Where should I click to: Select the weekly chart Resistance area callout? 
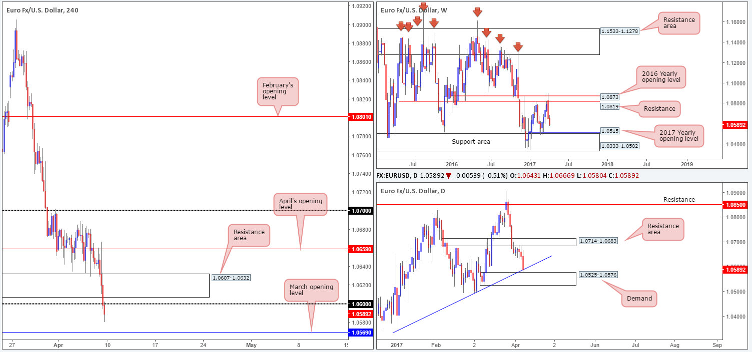click(678, 22)
